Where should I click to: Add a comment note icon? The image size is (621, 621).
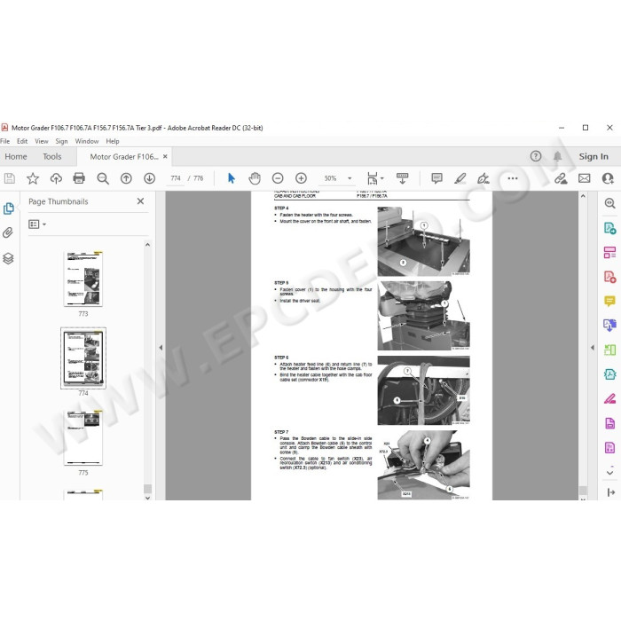click(x=436, y=178)
